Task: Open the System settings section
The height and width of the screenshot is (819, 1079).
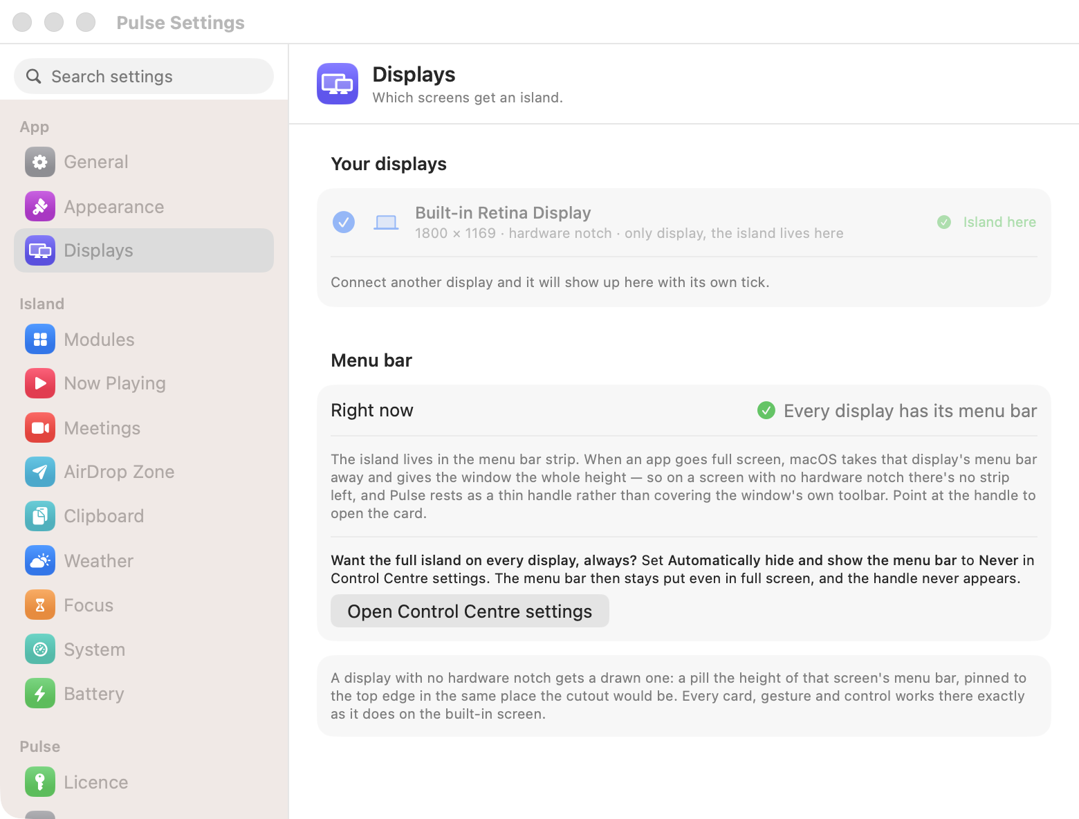Action: click(x=144, y=649)
